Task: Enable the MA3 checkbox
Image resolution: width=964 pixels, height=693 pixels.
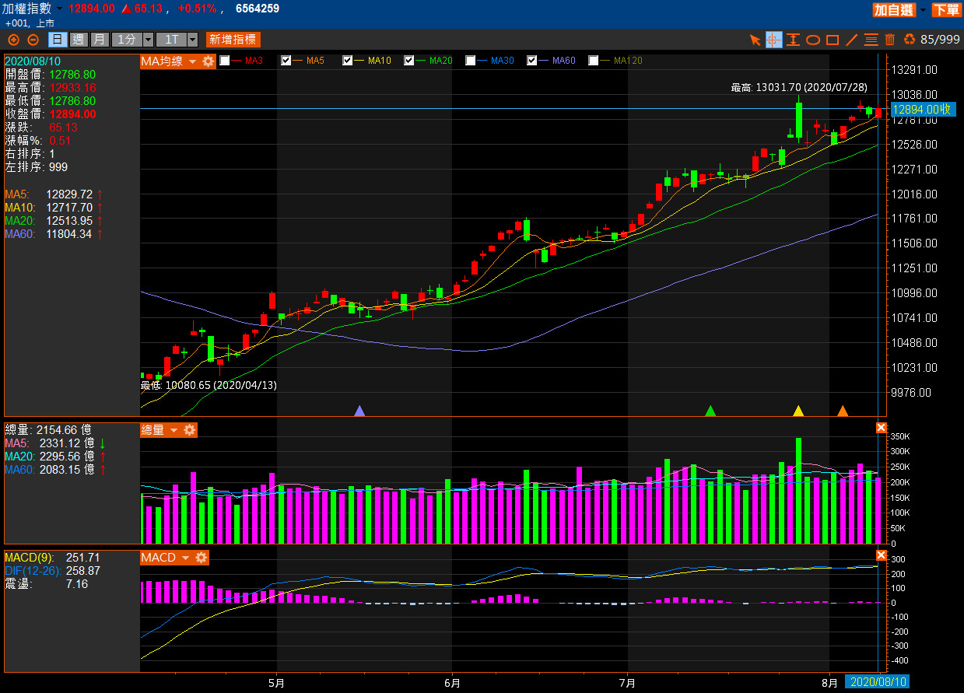Action: tap(225, 61)
